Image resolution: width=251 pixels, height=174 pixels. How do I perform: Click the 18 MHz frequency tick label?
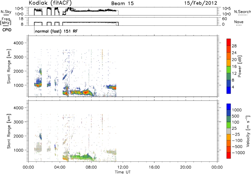21,19
